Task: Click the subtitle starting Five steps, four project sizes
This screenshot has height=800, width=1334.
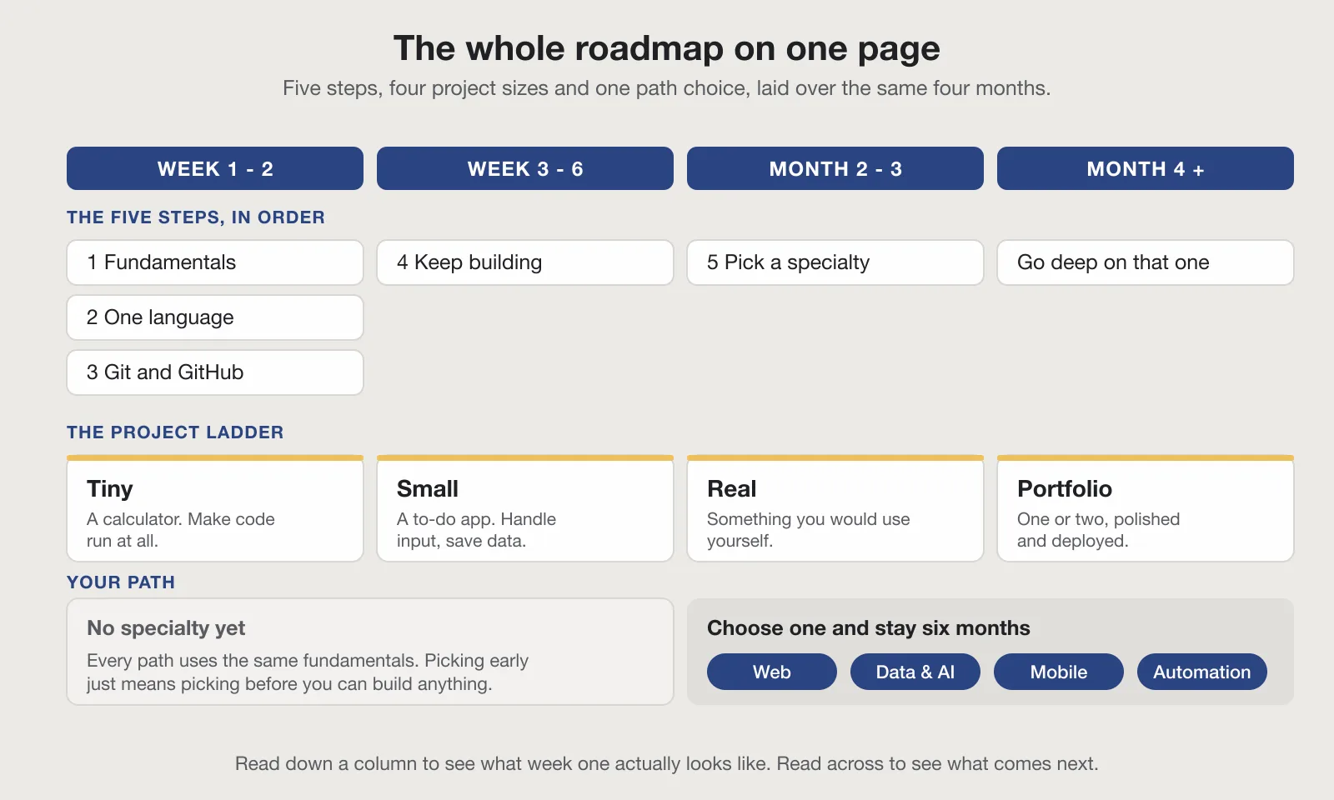Action: (x=667, y=88)
